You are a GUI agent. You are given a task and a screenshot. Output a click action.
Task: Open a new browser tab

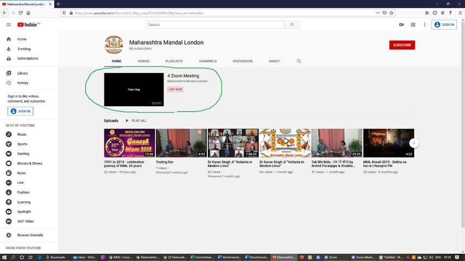58,4
